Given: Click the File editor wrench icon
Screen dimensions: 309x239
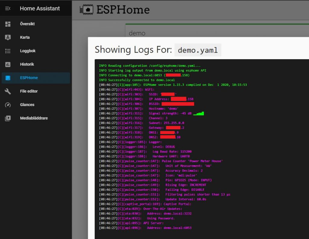Looking at the screenshot, I should 8,91.
